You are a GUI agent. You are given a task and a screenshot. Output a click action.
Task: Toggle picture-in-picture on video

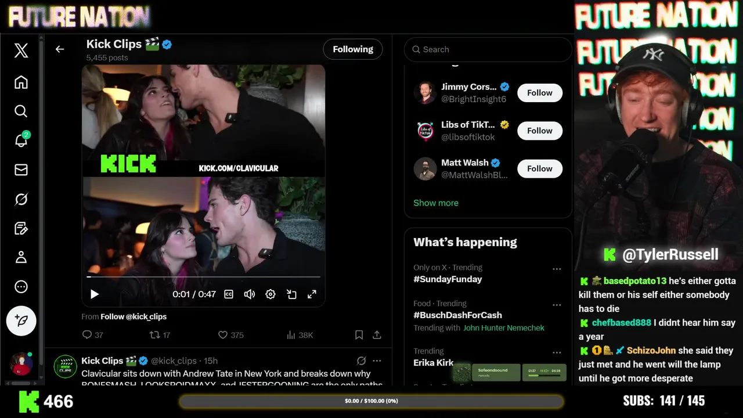291,294
